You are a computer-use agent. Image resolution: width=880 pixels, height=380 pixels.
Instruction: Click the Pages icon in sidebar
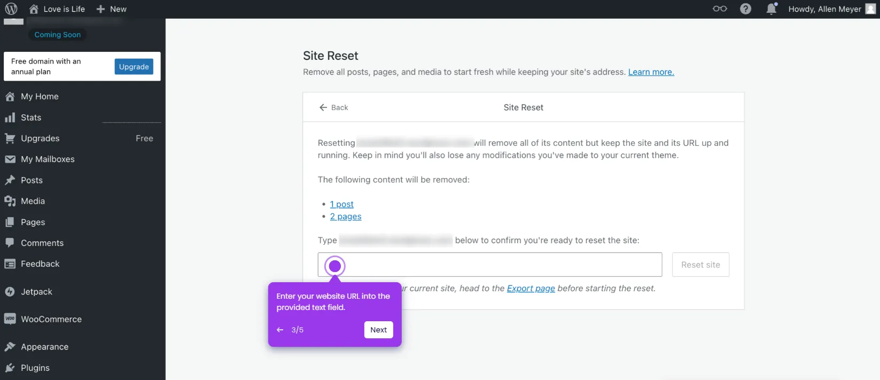(10, 222)
